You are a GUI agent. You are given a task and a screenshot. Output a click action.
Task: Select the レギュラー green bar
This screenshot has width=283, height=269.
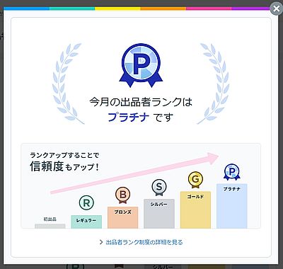pyautogui.click(x=86, y=222)
